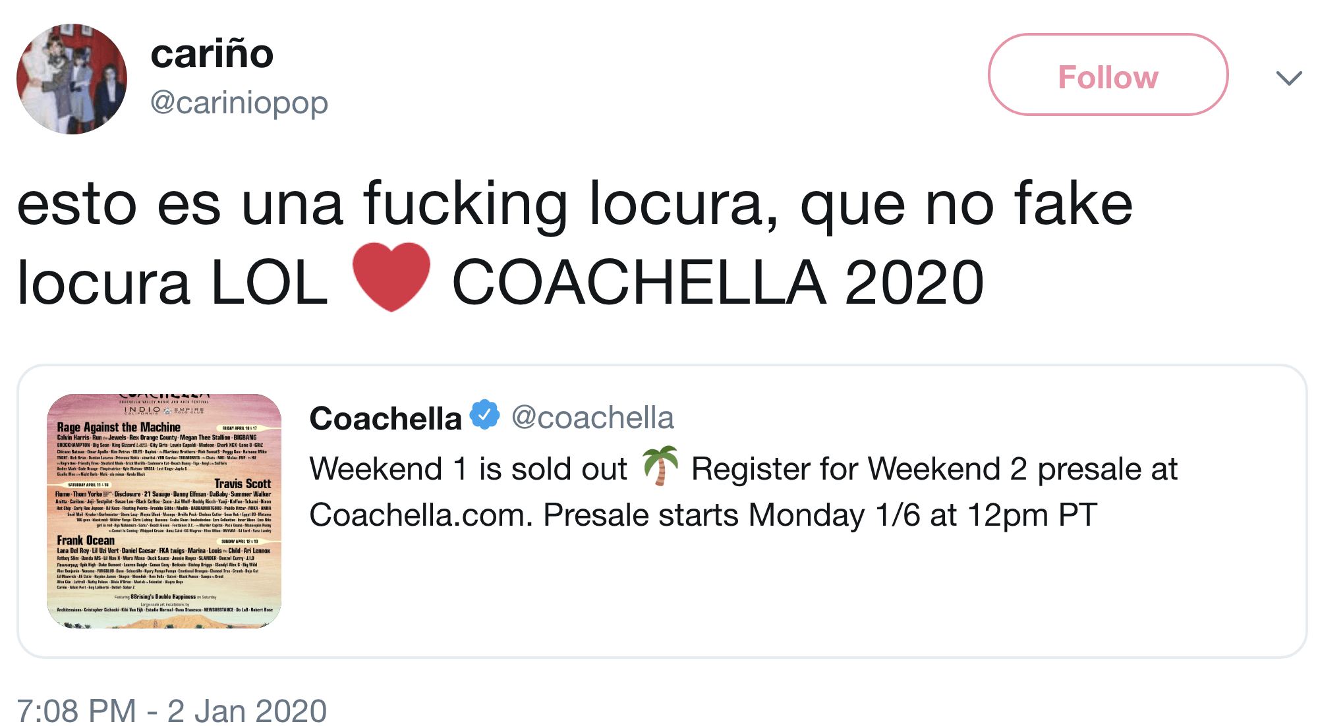Click the red heart emoji in tweet
Screen dimensions: 1318x726
391,277
